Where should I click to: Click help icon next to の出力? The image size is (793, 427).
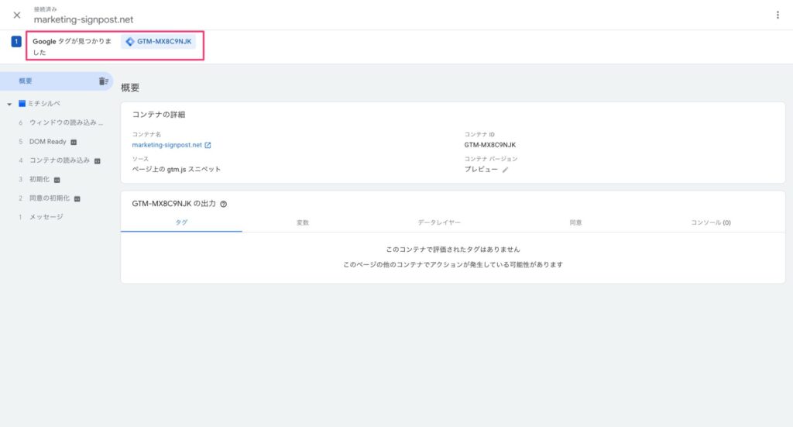pyautogui.click(x=223, y=204)
